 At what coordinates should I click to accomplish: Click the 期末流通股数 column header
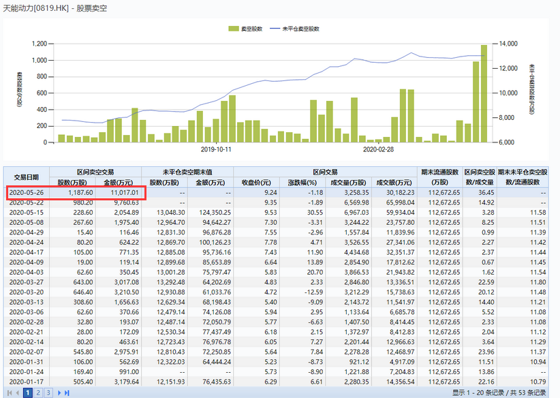pos(440,177)
